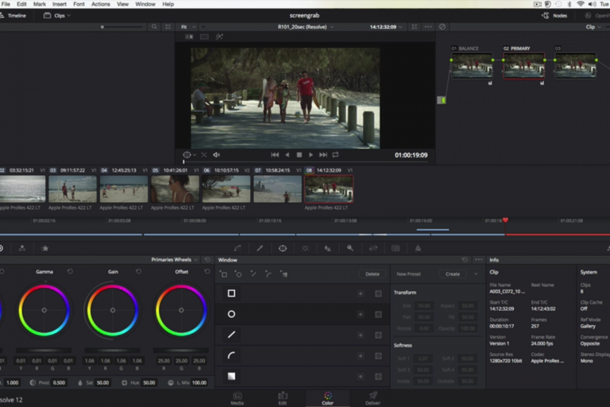The width and height of the screenshot is (610, 407).
Task: Add a new circle window
Action: [238, 274]
